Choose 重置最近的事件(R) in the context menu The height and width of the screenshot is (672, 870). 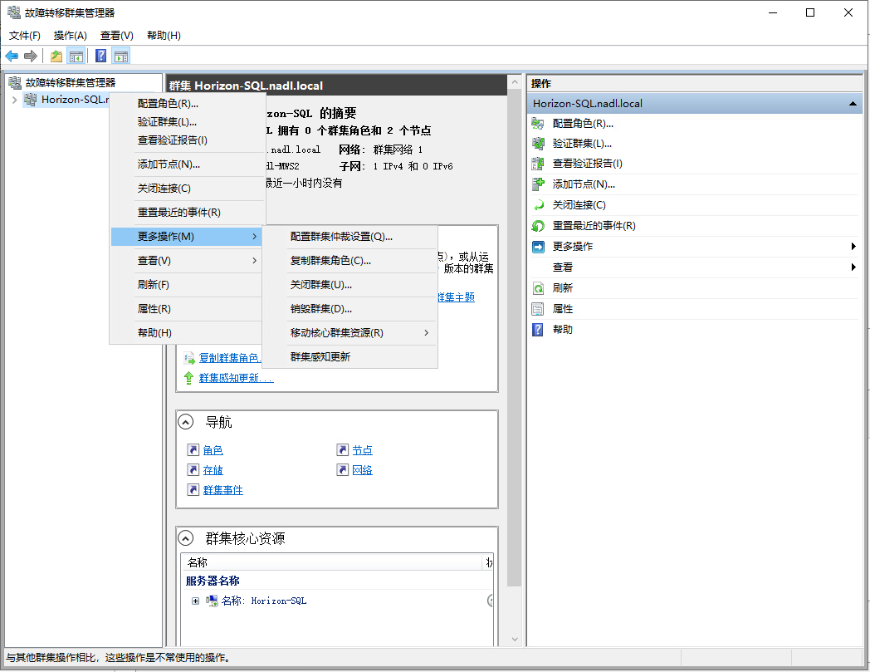[187, 212]
